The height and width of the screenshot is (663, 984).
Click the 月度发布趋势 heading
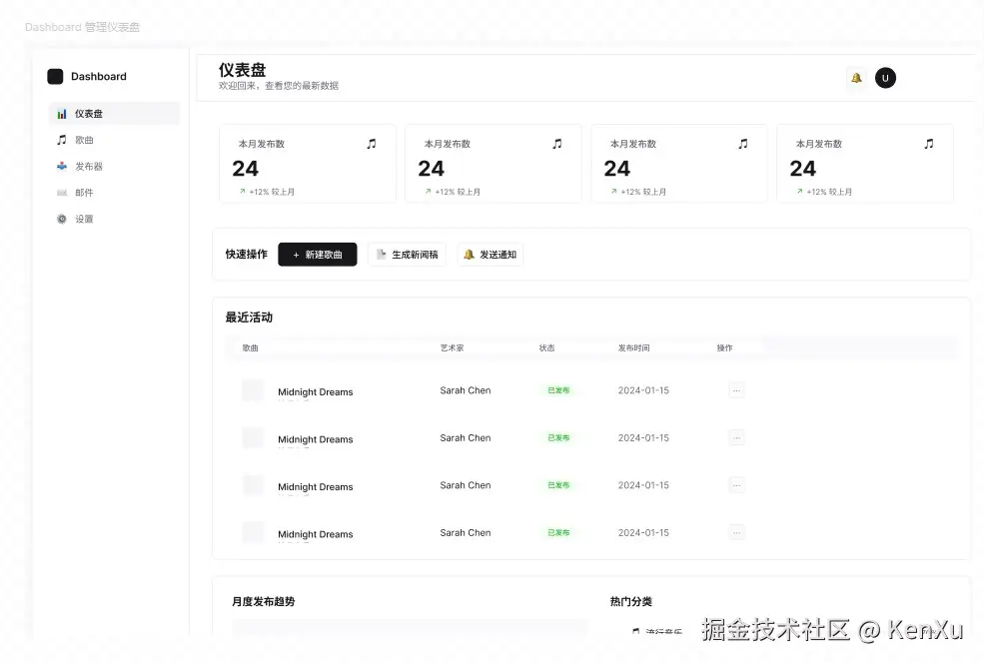(x=263, y=601)
